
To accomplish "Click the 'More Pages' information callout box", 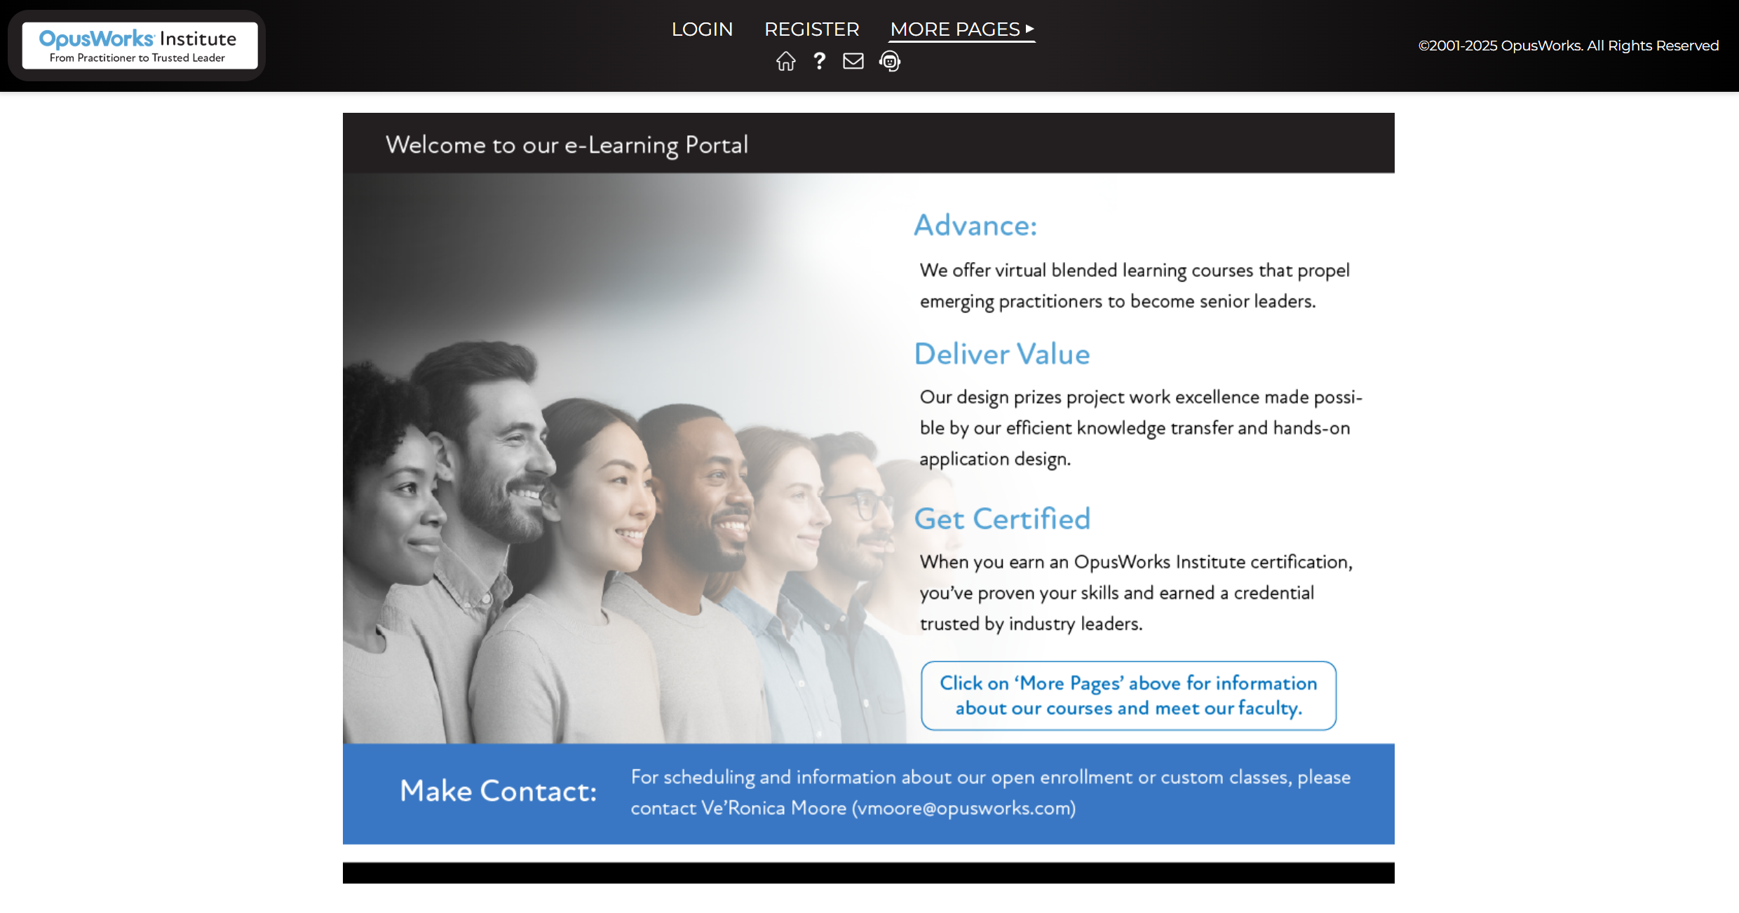I will pos(1128,695).
